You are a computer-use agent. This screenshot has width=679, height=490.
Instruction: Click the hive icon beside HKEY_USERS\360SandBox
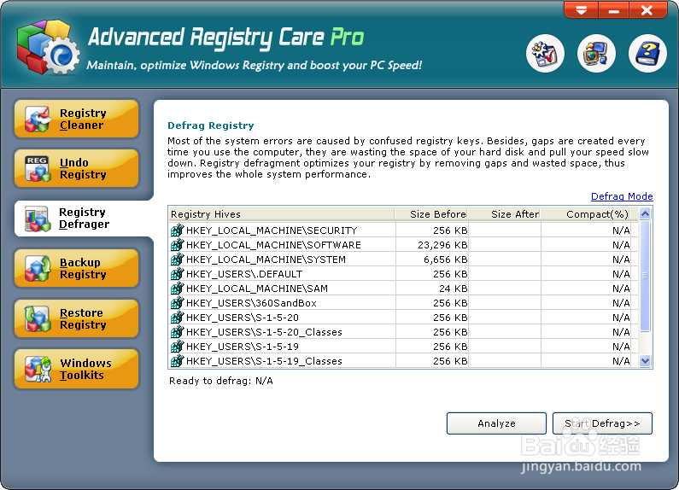click(177, 303)
